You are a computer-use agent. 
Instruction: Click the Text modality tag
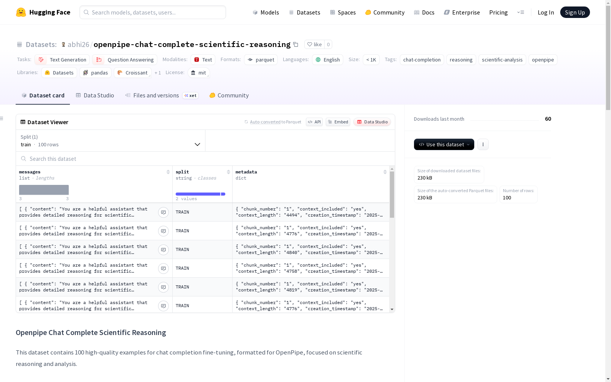tap(203, 60)
